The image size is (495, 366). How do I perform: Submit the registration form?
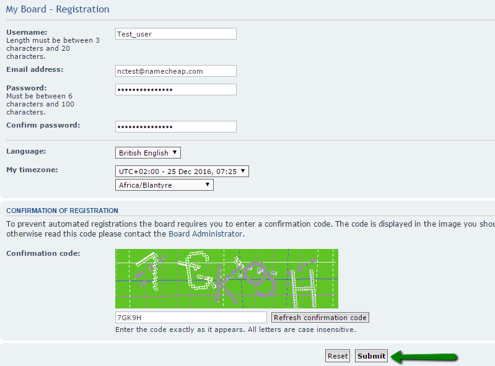point(371,356)
